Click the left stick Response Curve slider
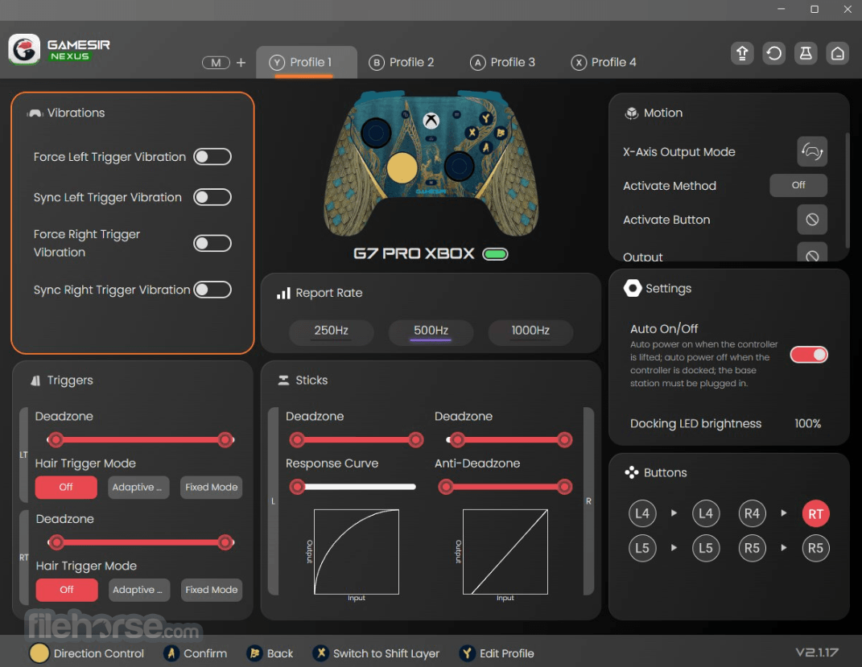Image resolution: width=862 pixels, height=667 pixels. (353, 487)
